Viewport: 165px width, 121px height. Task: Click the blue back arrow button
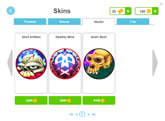[11, 11]
